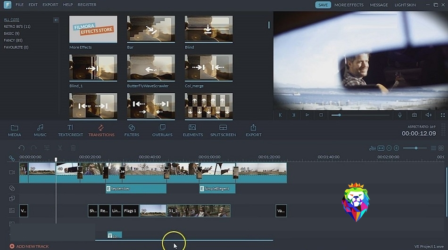Zoom in the timeline
This screenshot has height=250, width=448.
coord(396,148)
